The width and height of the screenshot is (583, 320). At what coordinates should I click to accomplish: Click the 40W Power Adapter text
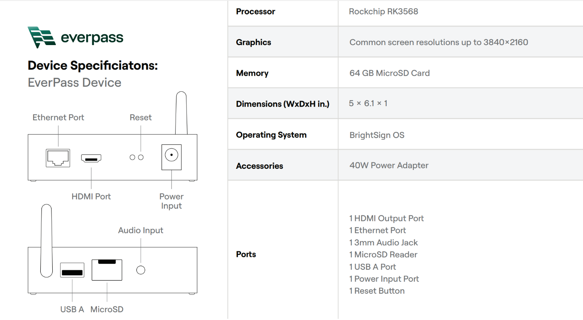point(389,166)
